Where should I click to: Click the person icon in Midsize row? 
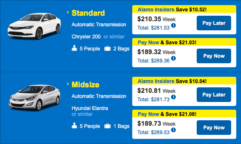pyautogui.click(x=74, y=125)
